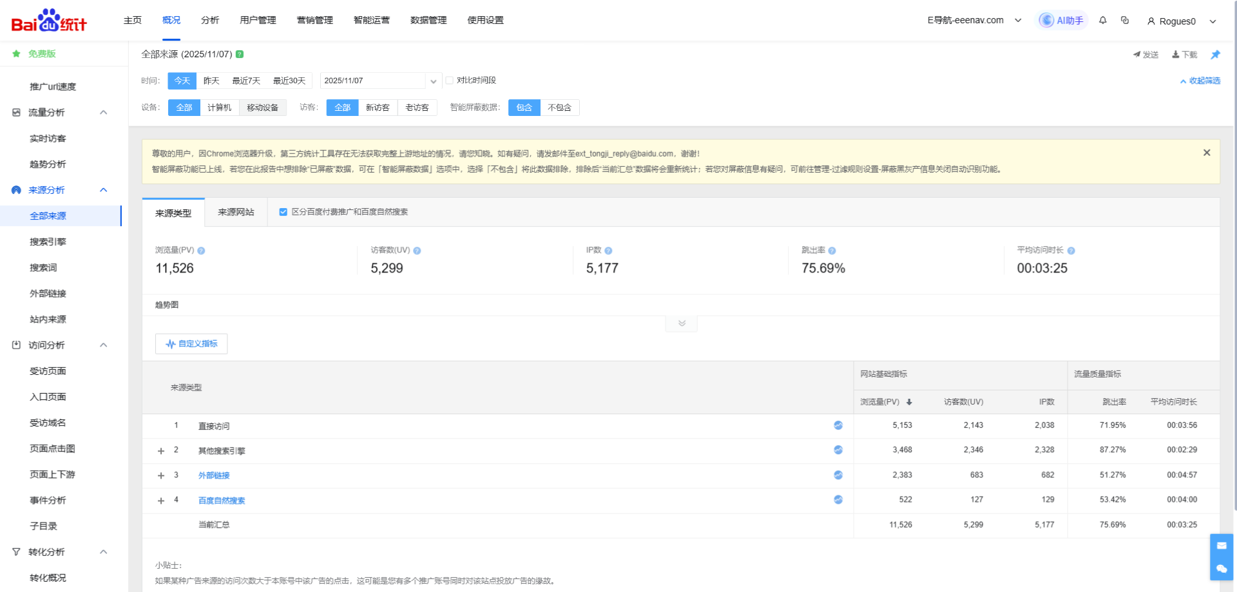Click the date input field 2025/11/07
This screenshot has width=1237, height=592.
pos(372,81)
